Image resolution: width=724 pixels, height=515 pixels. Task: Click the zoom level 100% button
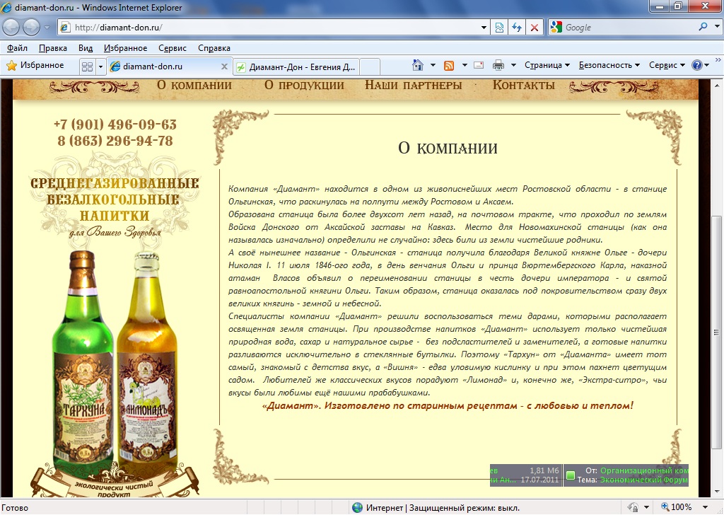click(x=677, y=507)
